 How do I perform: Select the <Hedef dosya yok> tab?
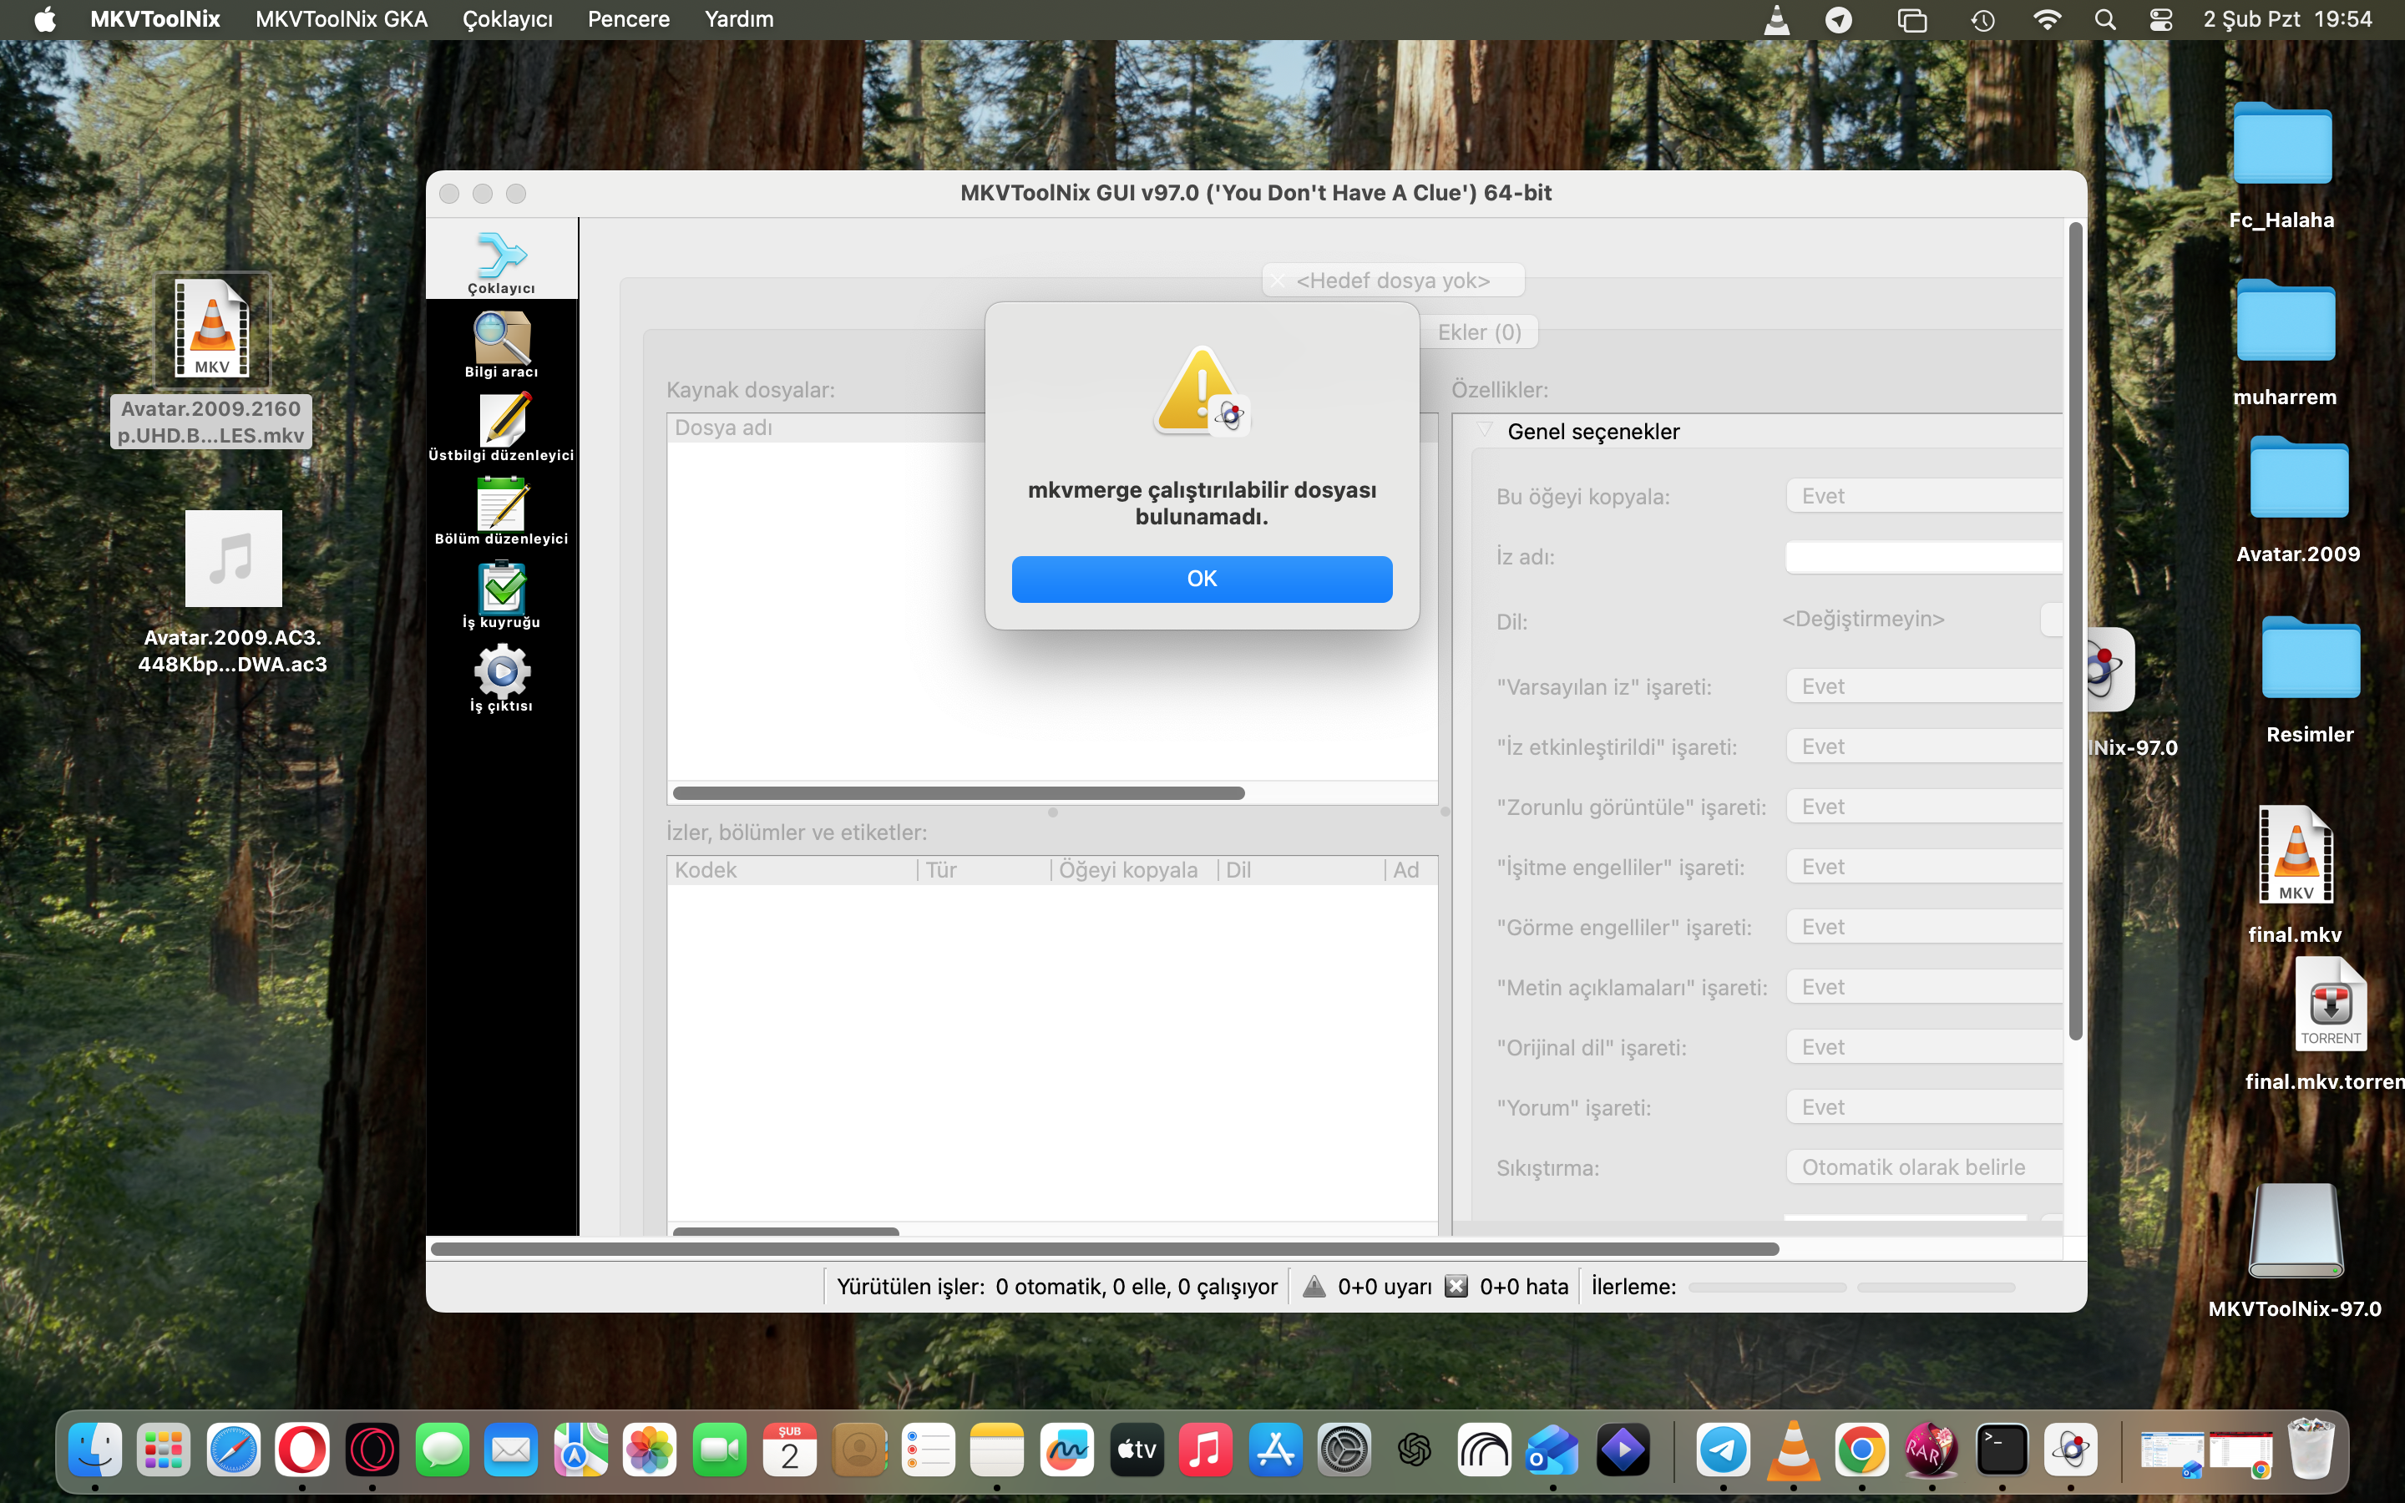click(1392, 281)
